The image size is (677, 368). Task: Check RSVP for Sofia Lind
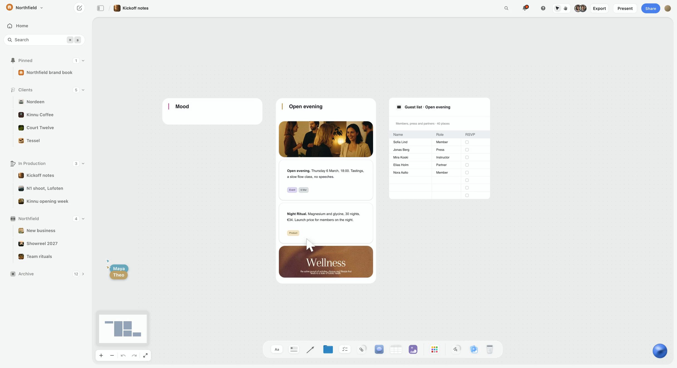(x=467, y=142)
